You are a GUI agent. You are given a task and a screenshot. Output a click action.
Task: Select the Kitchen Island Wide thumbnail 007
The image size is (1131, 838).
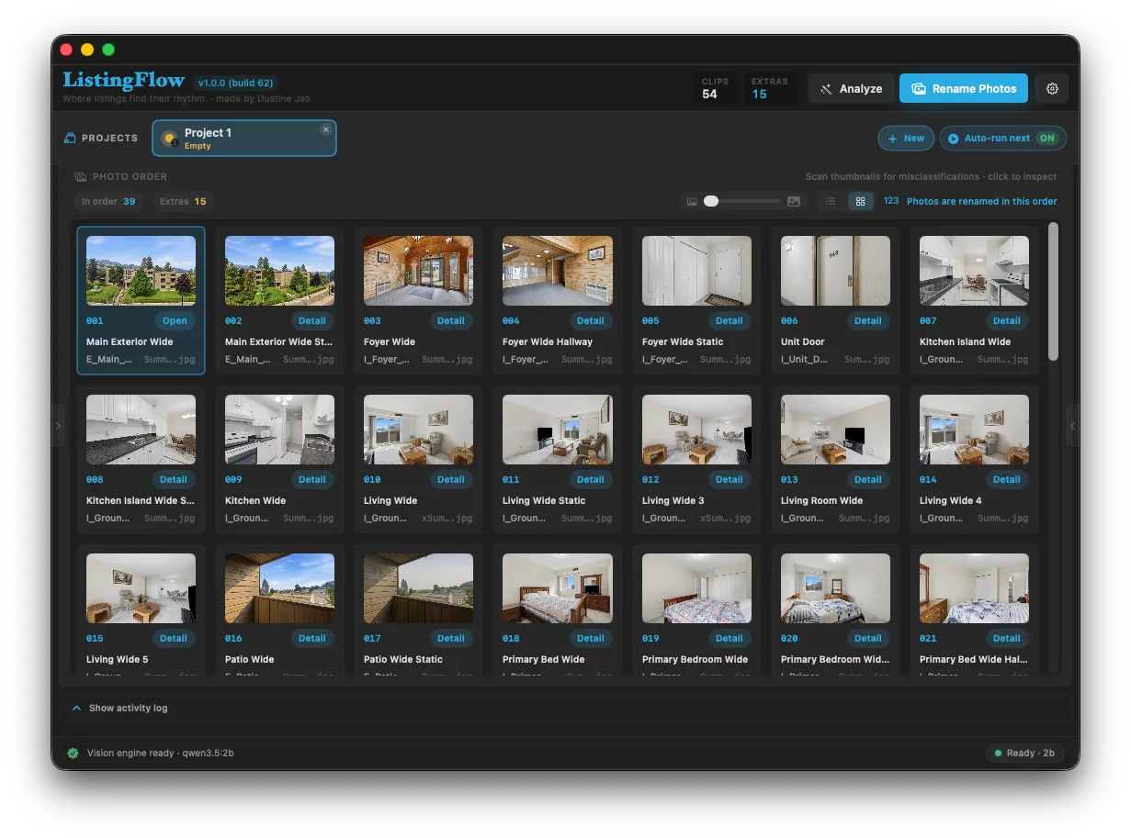point(974,271)
